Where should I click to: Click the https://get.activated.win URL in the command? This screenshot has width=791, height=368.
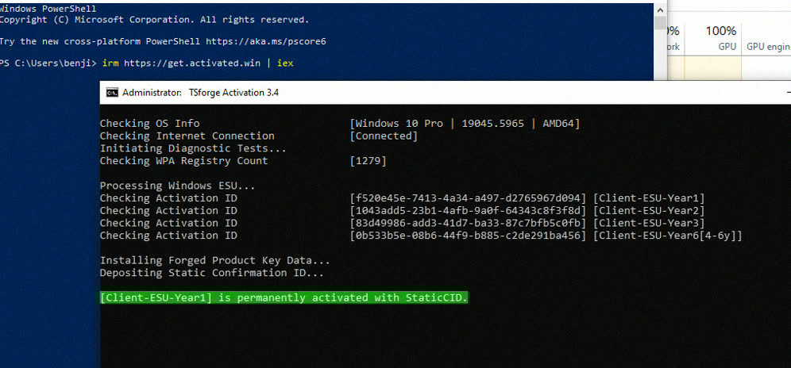(x=192, y=63)
